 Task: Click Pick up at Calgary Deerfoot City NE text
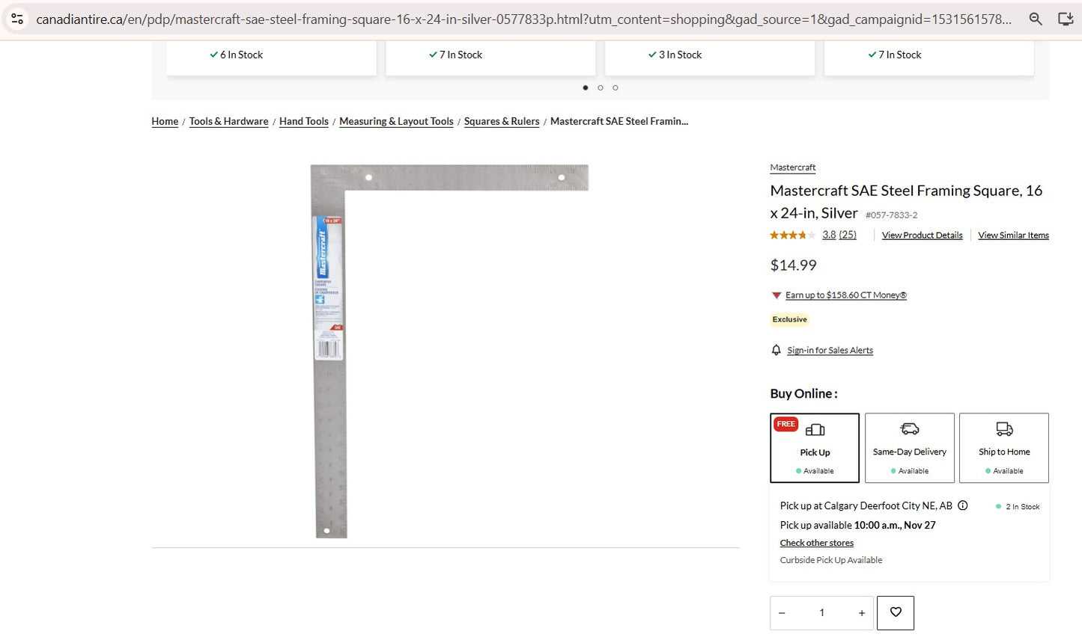click(866, 505)
